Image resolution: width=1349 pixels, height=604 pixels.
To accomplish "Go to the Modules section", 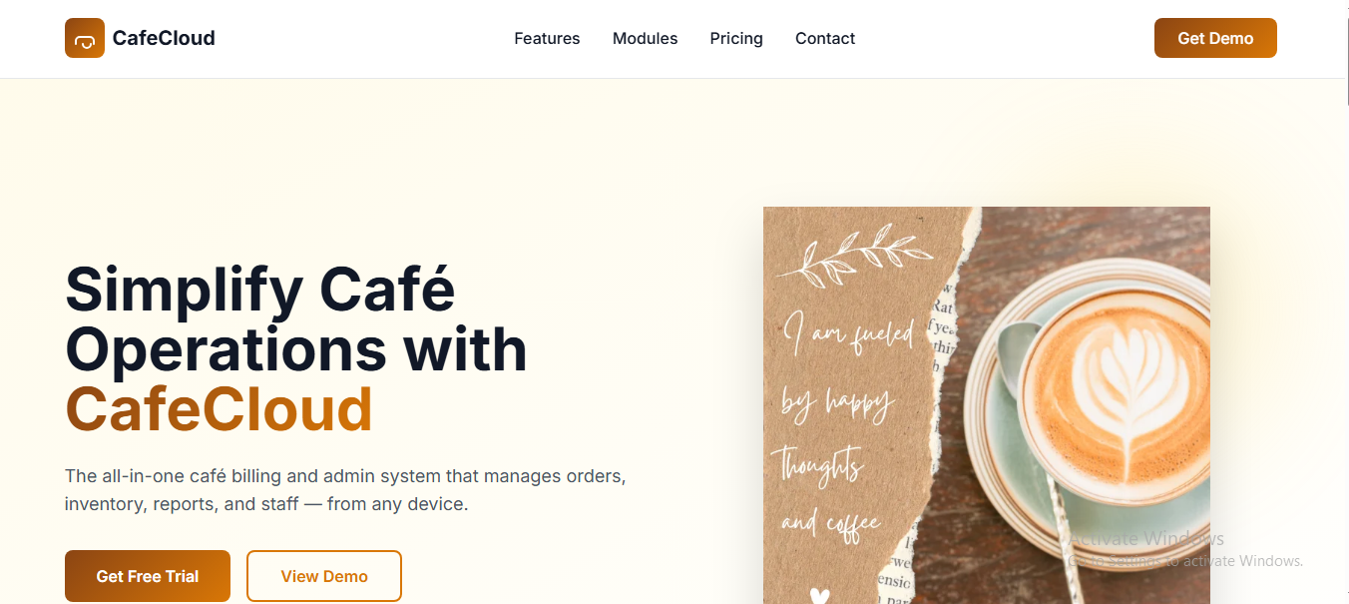I will click(645, 38).
